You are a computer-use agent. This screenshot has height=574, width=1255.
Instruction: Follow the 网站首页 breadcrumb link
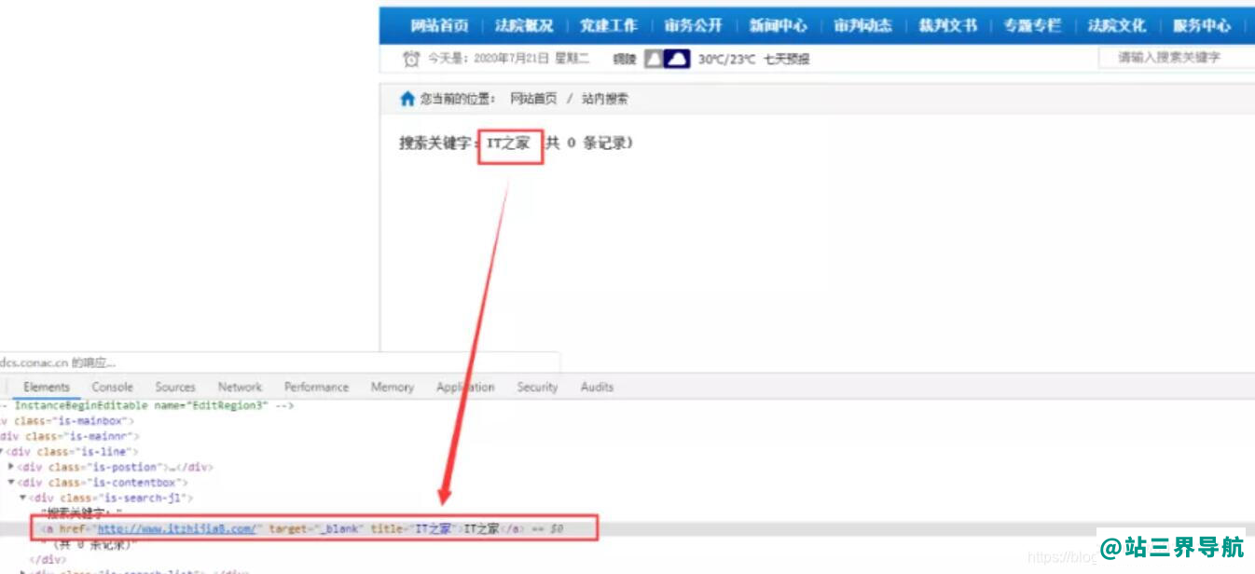coord(533,99)
